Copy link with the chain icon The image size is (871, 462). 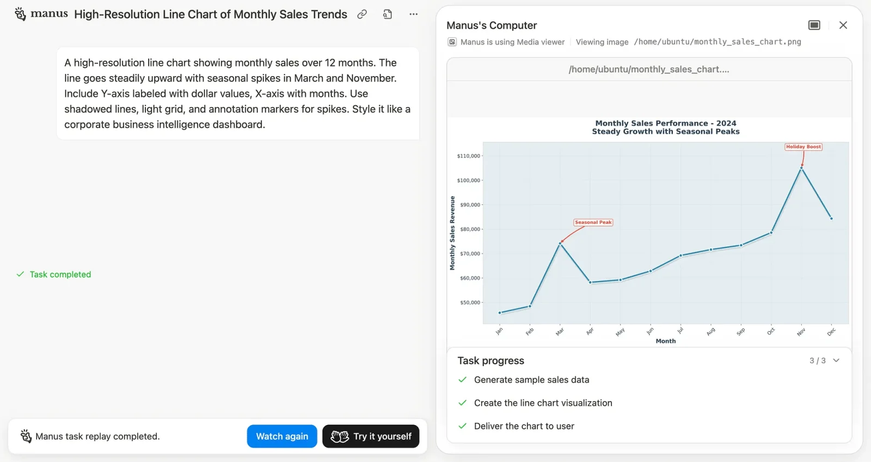tap(362, 15)
